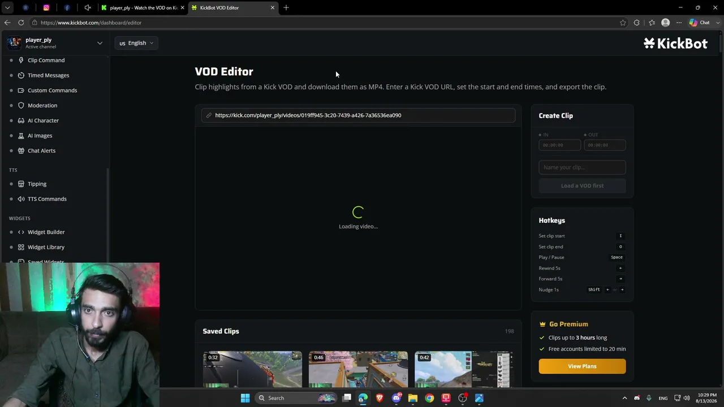Open the Clip Command sidebar item
Viewport: 724px width, 407px height.
click(x=46, y=60)
